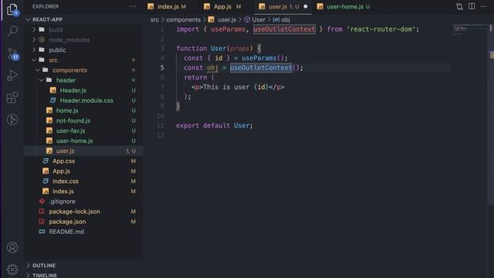This screenshot has height=278, width=494.
Task: Click components in the breadcrumb
Action: 184,19
